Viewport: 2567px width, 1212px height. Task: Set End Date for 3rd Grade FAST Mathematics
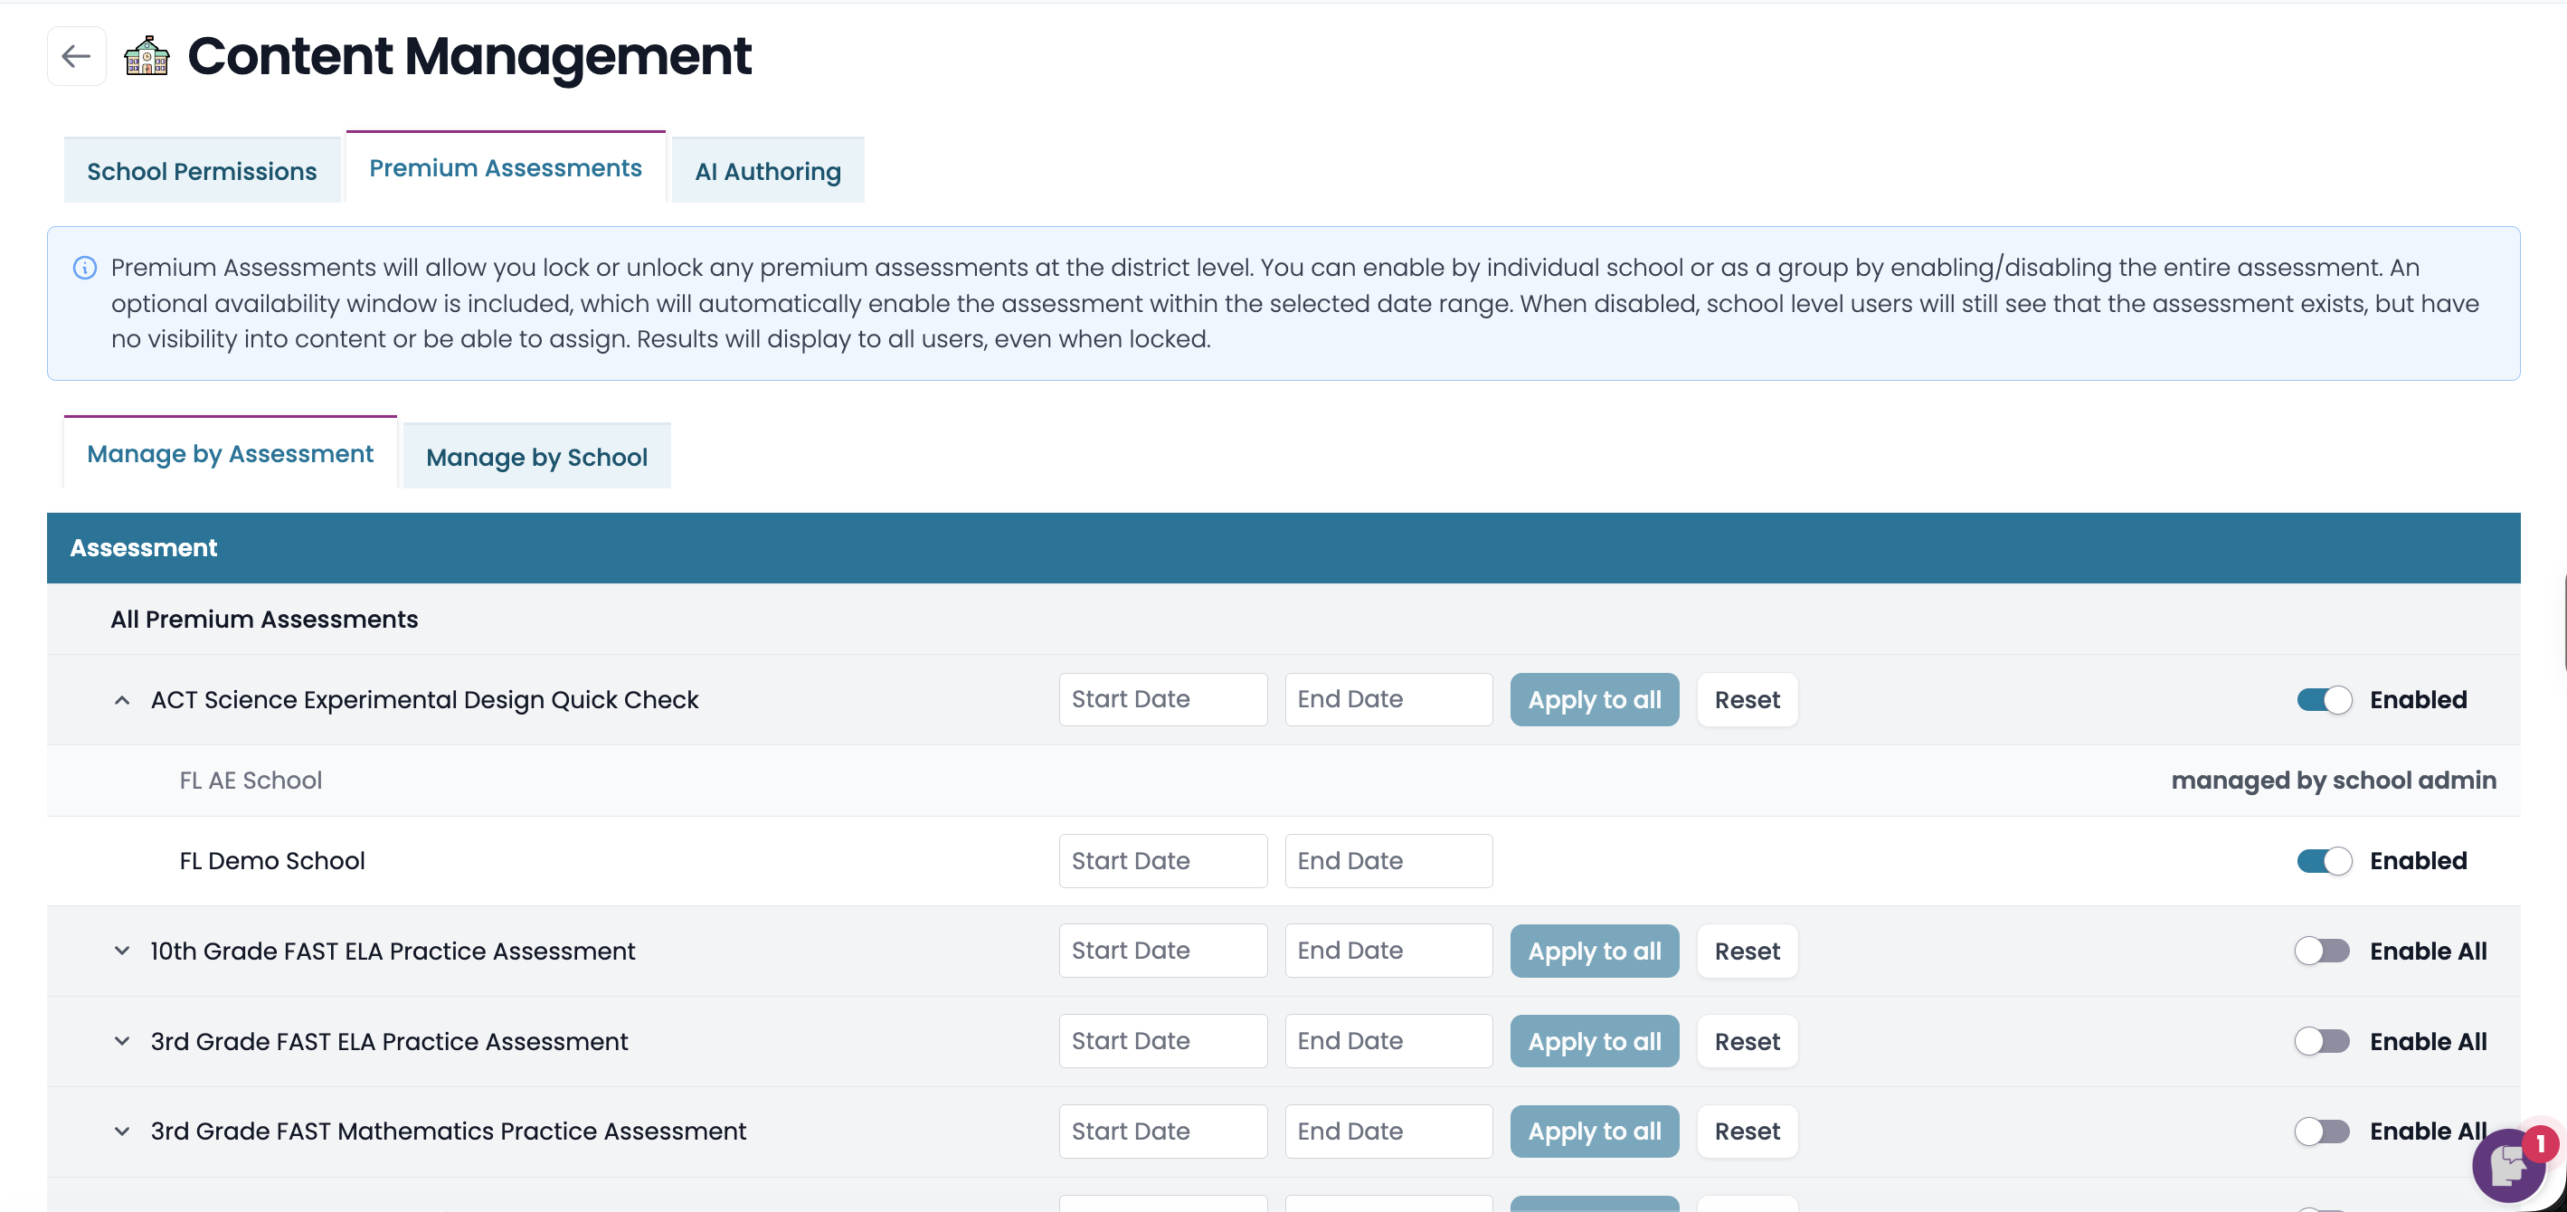1388,1132
